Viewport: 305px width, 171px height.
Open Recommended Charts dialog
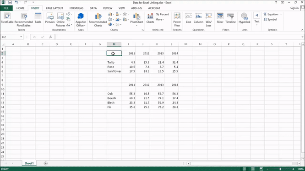coord(98,20)
